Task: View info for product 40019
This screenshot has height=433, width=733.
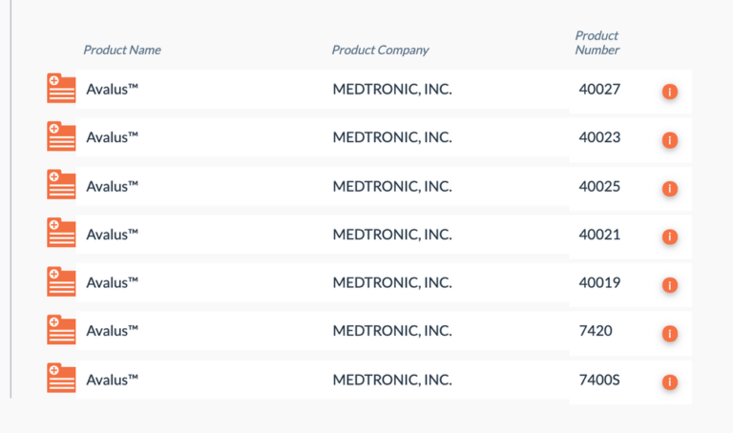Action: coord(669,285)
